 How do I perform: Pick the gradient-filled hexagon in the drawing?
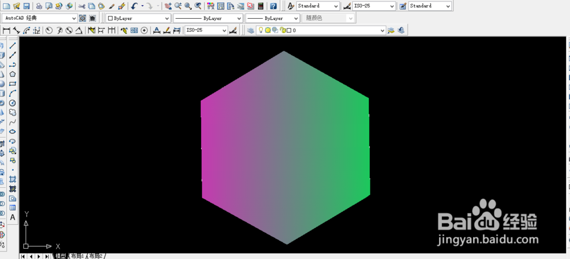(x=286, y=147)
